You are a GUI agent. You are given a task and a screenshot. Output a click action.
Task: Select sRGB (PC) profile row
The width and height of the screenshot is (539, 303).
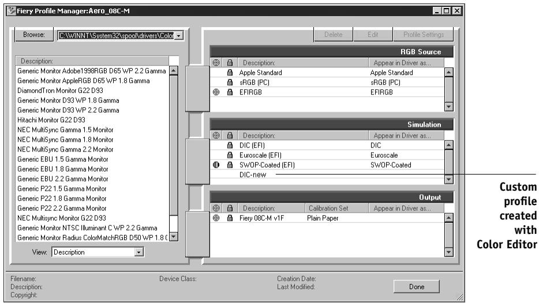[x=327, y=82]
